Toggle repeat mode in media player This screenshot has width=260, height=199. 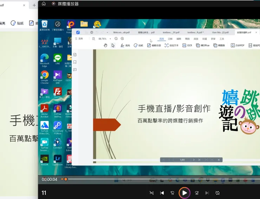(x=217, y=193)
